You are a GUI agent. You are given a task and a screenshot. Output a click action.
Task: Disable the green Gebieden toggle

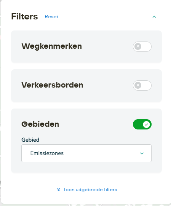click(142, 124)
